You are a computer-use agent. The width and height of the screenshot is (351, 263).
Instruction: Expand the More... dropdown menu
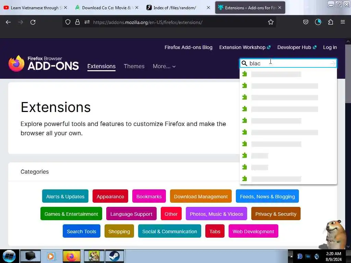[x=164, y=66]
